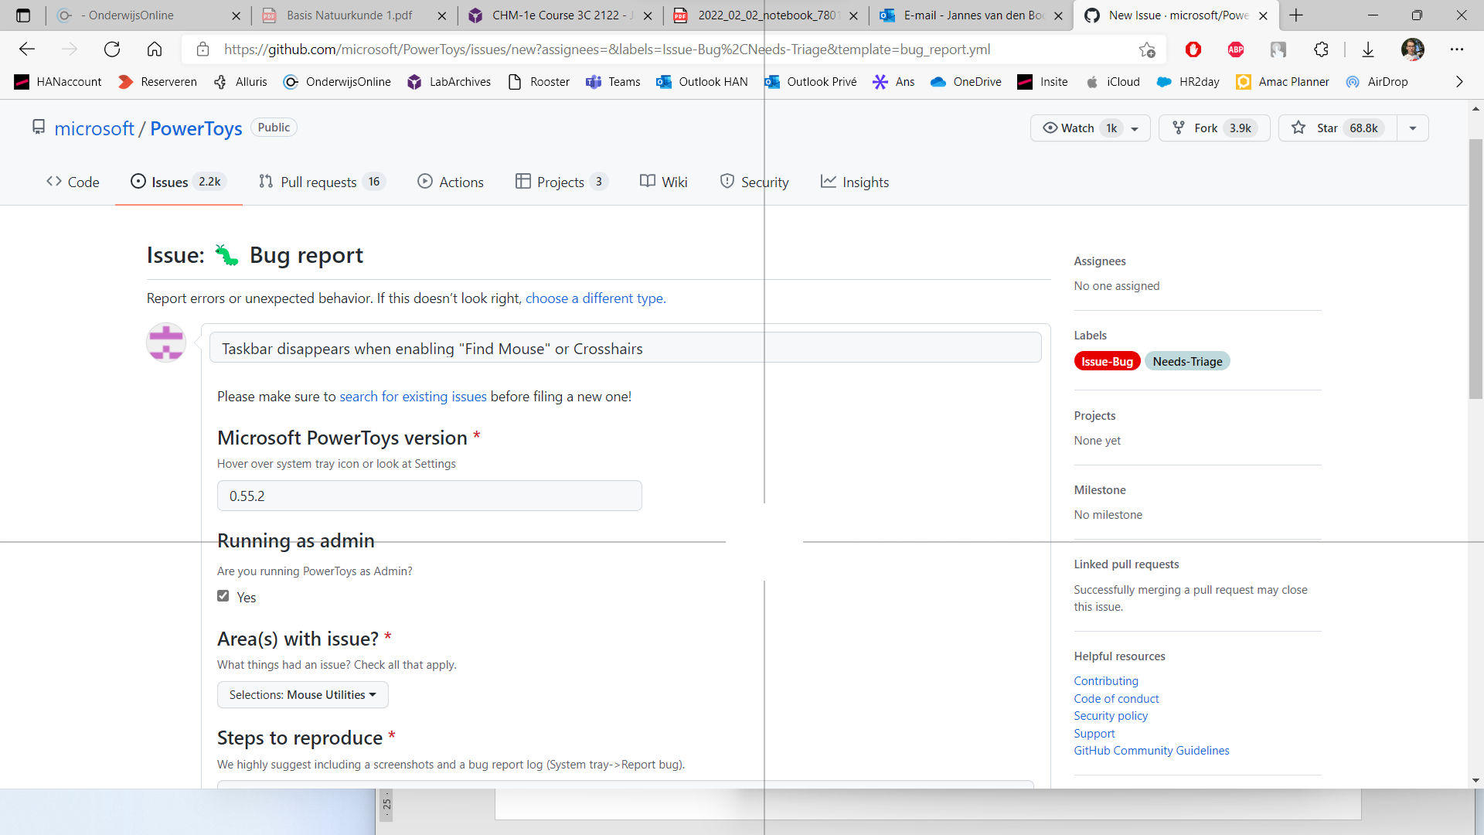The image size is (1484, 835).
Task: Click the PowerToys version input field
Action: [430, 496]
